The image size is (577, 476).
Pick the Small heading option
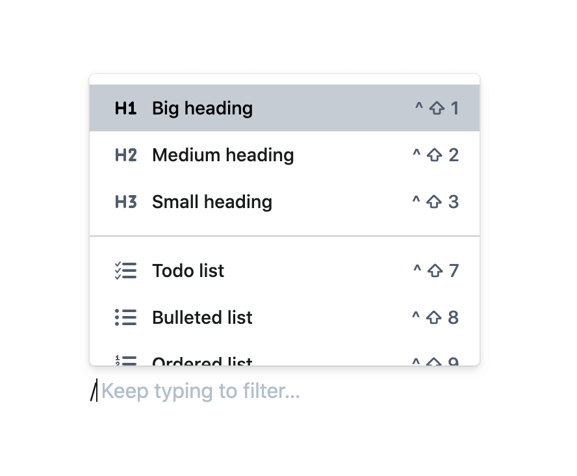[212, 202]
